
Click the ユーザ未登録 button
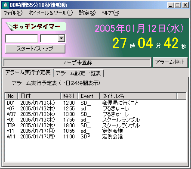click(77, 63)
